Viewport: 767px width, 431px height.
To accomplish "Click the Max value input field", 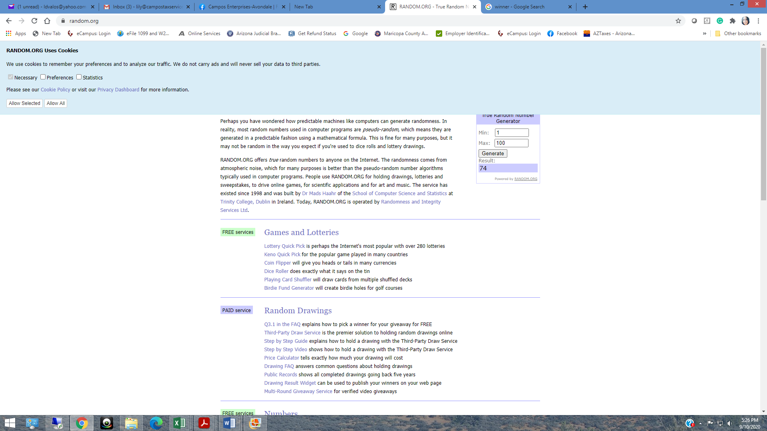I will [511, 143].
